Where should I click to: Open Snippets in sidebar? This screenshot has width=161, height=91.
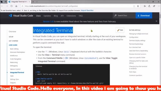13,83
